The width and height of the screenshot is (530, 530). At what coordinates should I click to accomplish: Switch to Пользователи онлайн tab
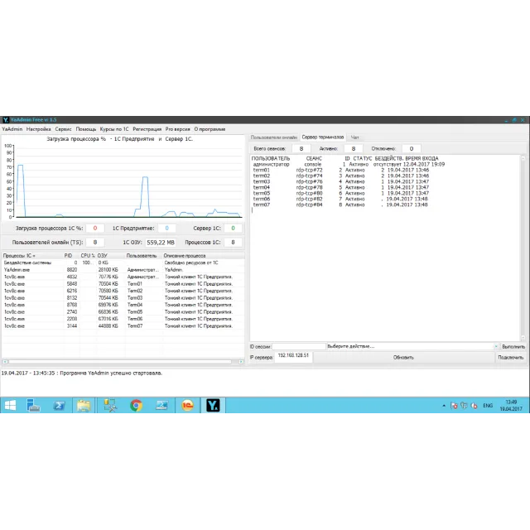(274, 137)
